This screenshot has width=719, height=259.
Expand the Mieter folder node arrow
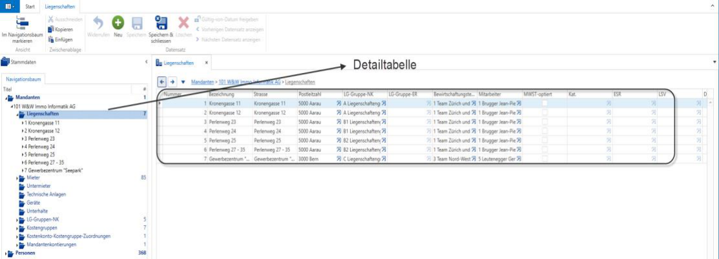tap(17, 178)
